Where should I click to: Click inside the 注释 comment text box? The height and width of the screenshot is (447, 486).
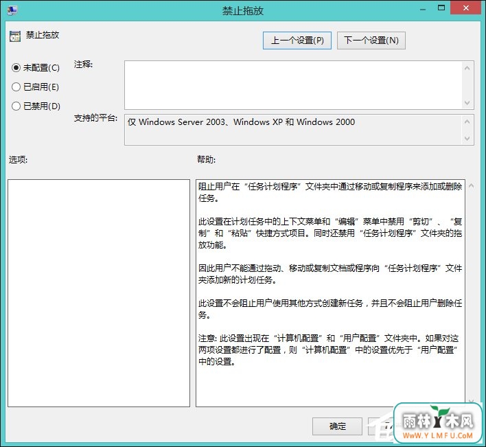293,85
